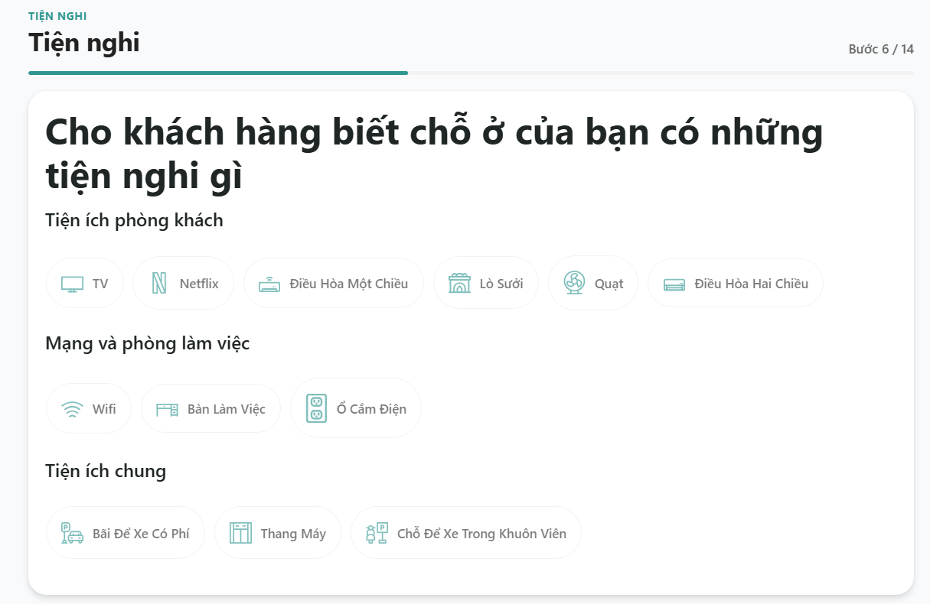Toggle the Điều Hòa Một Chiều amenity
Image resolution: width=930 pixels, height=604 pixels.
point(334,284)
